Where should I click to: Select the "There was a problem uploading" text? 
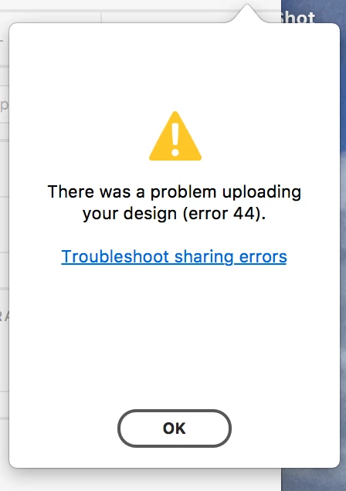(x=174, y=191)
